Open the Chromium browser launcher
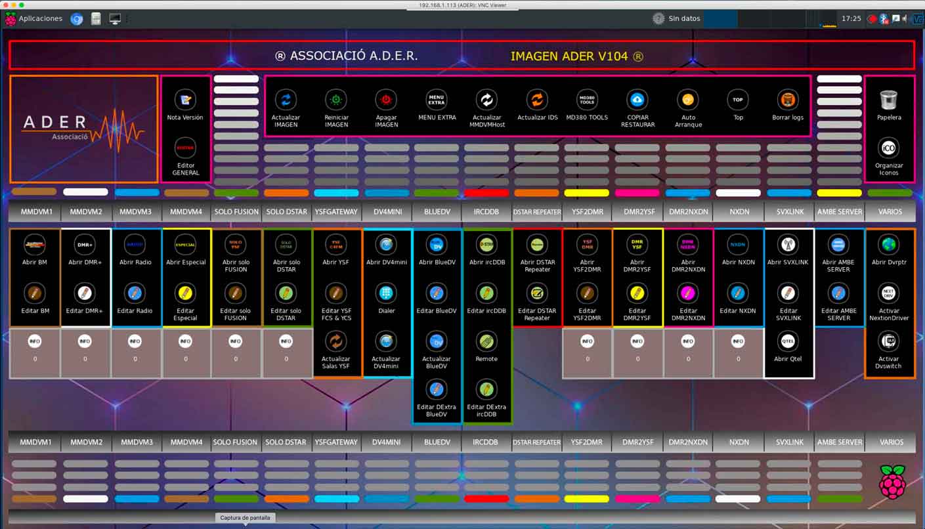The height and width of the screenshot is (529, 925). (x=77, y=19)
